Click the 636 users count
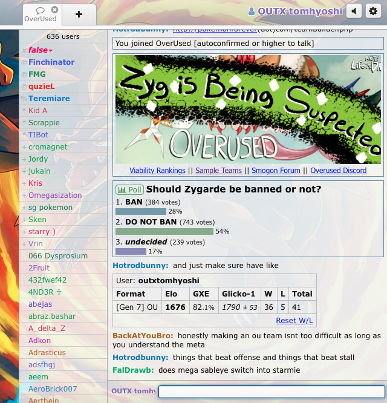 point(63,36)
